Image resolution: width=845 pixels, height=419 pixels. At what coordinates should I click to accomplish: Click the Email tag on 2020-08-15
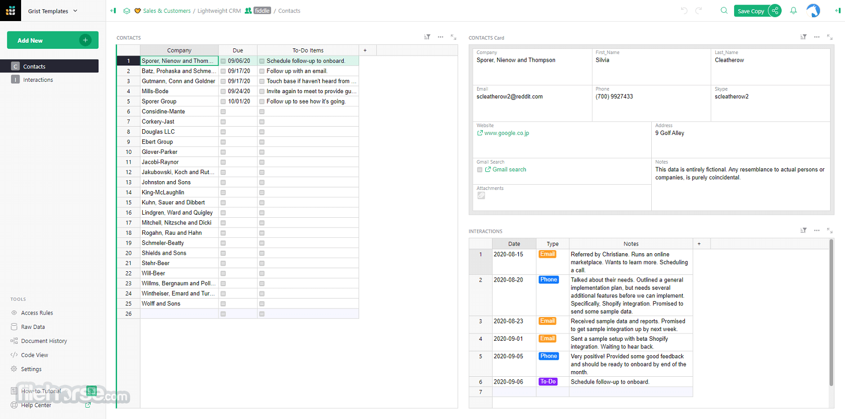[547, 254]
